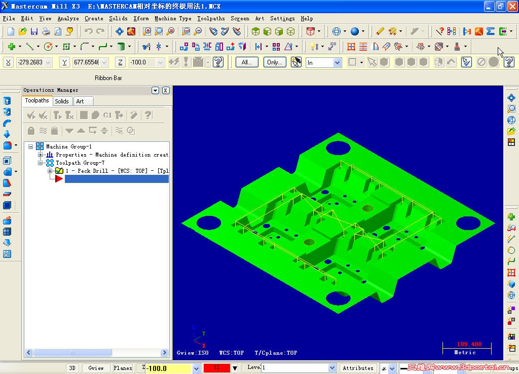Click the Sigma statistics toolbar icon
Viewport: 519px width, 374px height.
click(x=491, y=31)
